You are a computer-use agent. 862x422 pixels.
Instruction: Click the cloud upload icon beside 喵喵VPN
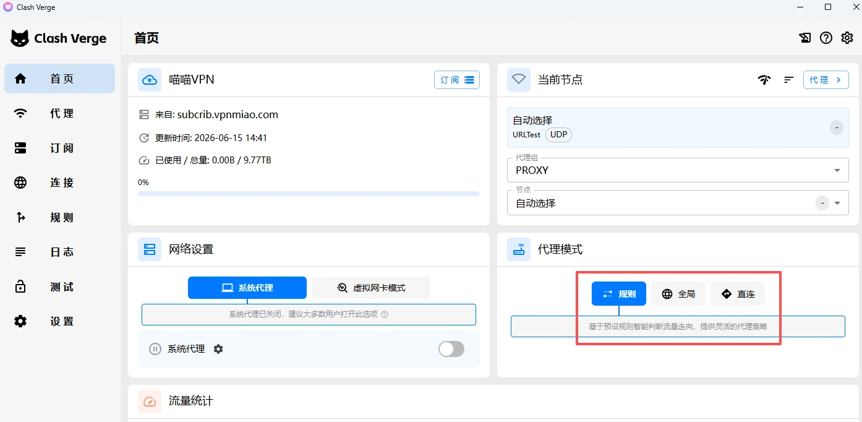tap(150, 80)
